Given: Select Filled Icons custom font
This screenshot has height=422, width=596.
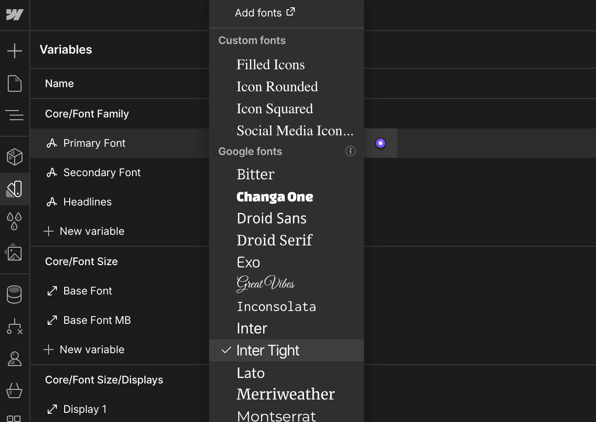Looking at the screenshot, I should [270, 65].
